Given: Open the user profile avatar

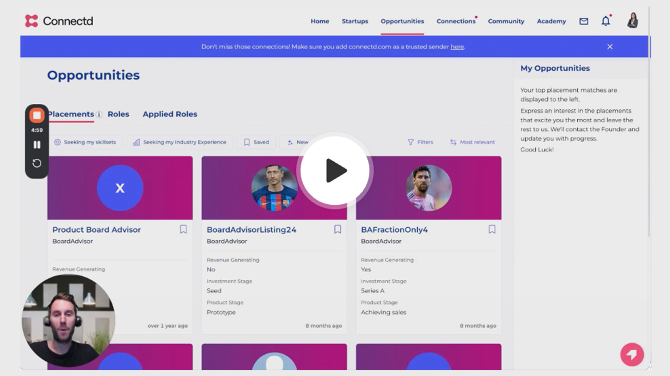Looking at the screenshot, I should 633,20.
